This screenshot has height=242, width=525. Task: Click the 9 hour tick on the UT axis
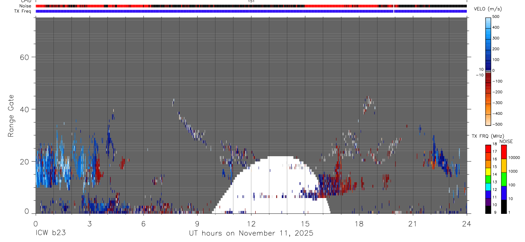click(197, 223)
